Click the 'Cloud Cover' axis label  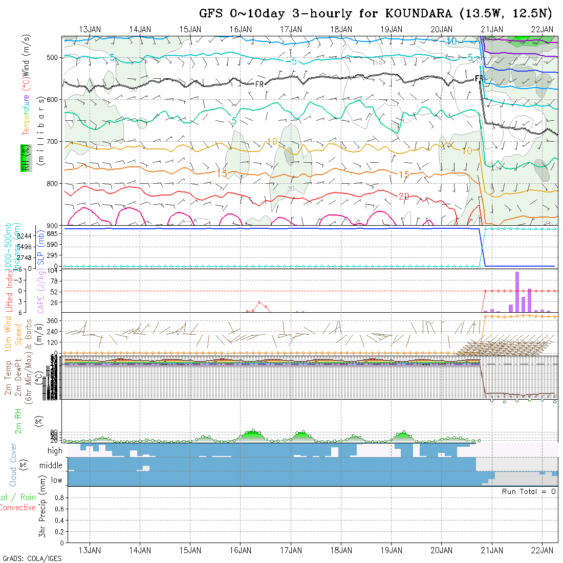pos(13,465)
